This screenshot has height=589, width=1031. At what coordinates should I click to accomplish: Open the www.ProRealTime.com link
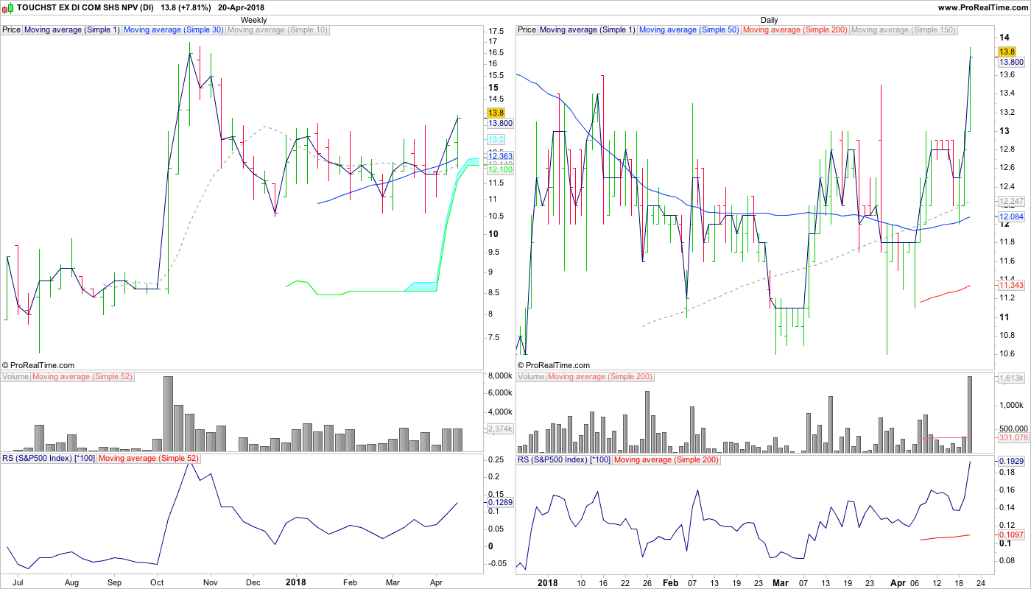[982, 7]
